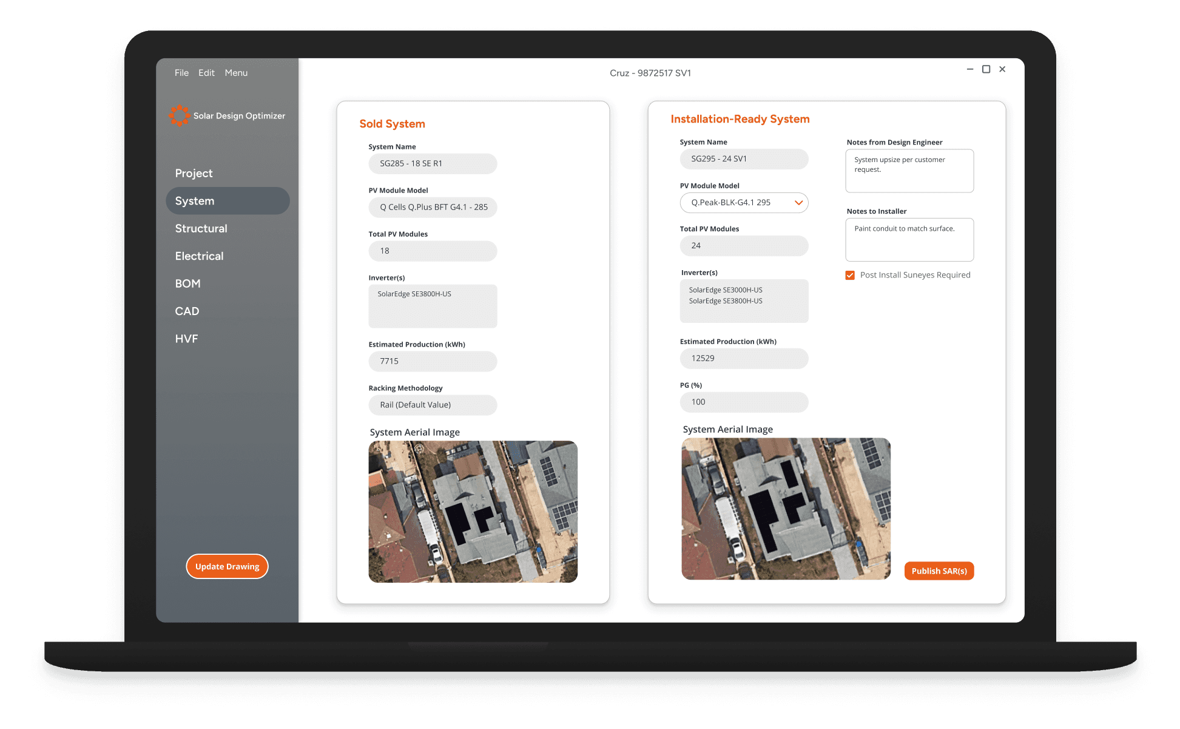Click the Publish SAR(s) button
The image size is (1180, 729).
click(x=939, y=571)
